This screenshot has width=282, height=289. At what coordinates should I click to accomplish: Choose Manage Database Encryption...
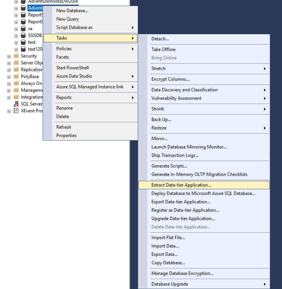click(x=204, y=273)
